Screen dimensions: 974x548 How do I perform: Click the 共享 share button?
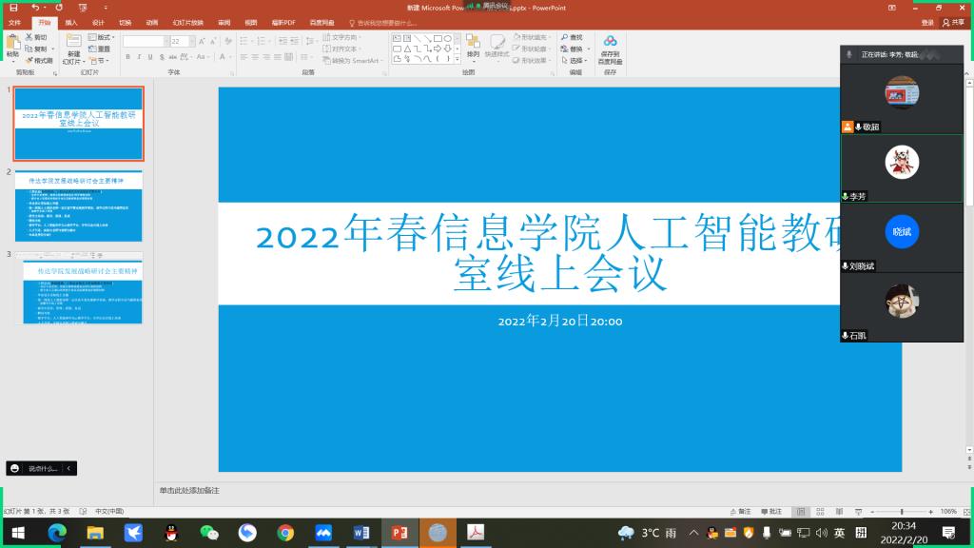[953, 22]
